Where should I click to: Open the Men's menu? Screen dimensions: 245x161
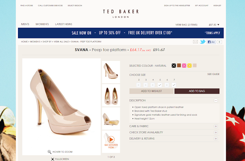click(25, 24)
